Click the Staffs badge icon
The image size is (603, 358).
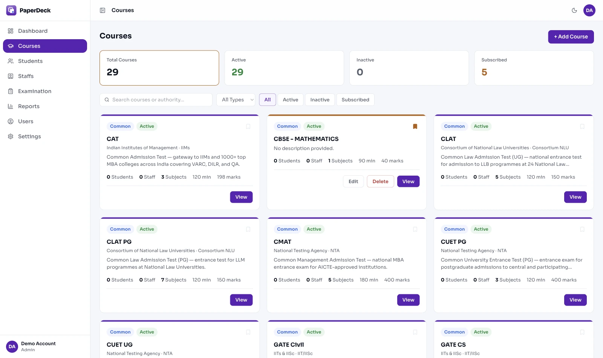(11, 76)
